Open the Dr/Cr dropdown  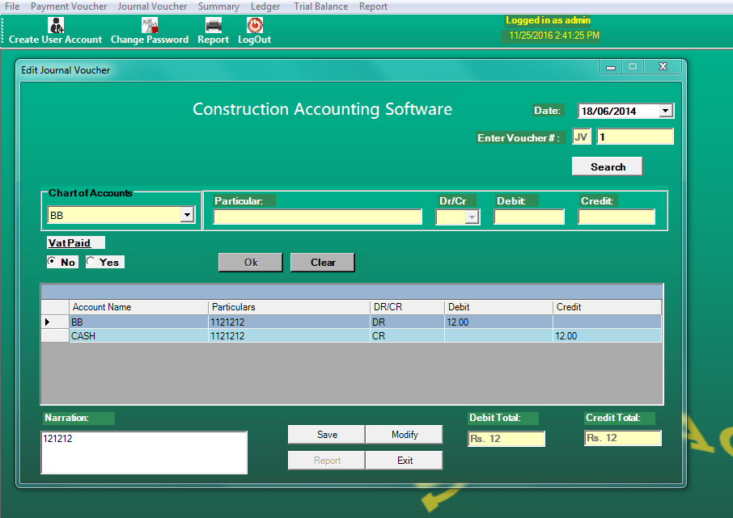(472, 217)
